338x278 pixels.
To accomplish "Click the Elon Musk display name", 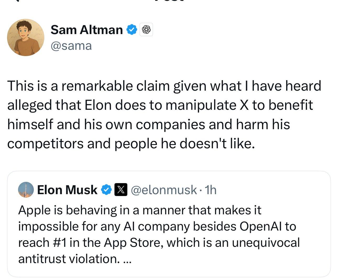I will tap(67, 190).
